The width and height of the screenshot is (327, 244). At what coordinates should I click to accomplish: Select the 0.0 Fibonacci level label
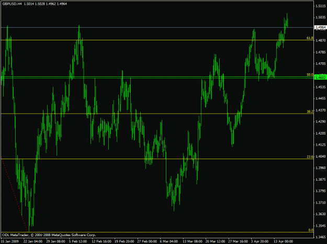[311, 230]
